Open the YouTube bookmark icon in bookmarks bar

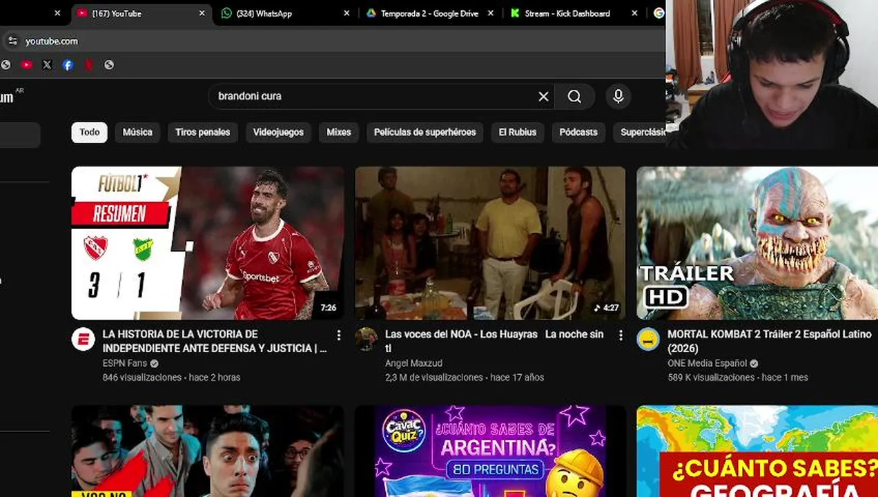(26, 65)
